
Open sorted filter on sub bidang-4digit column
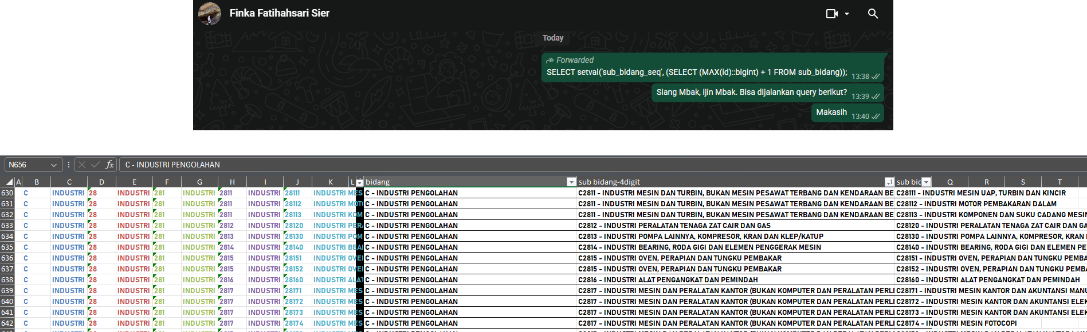pyautogui.click(x=889, y=182)
